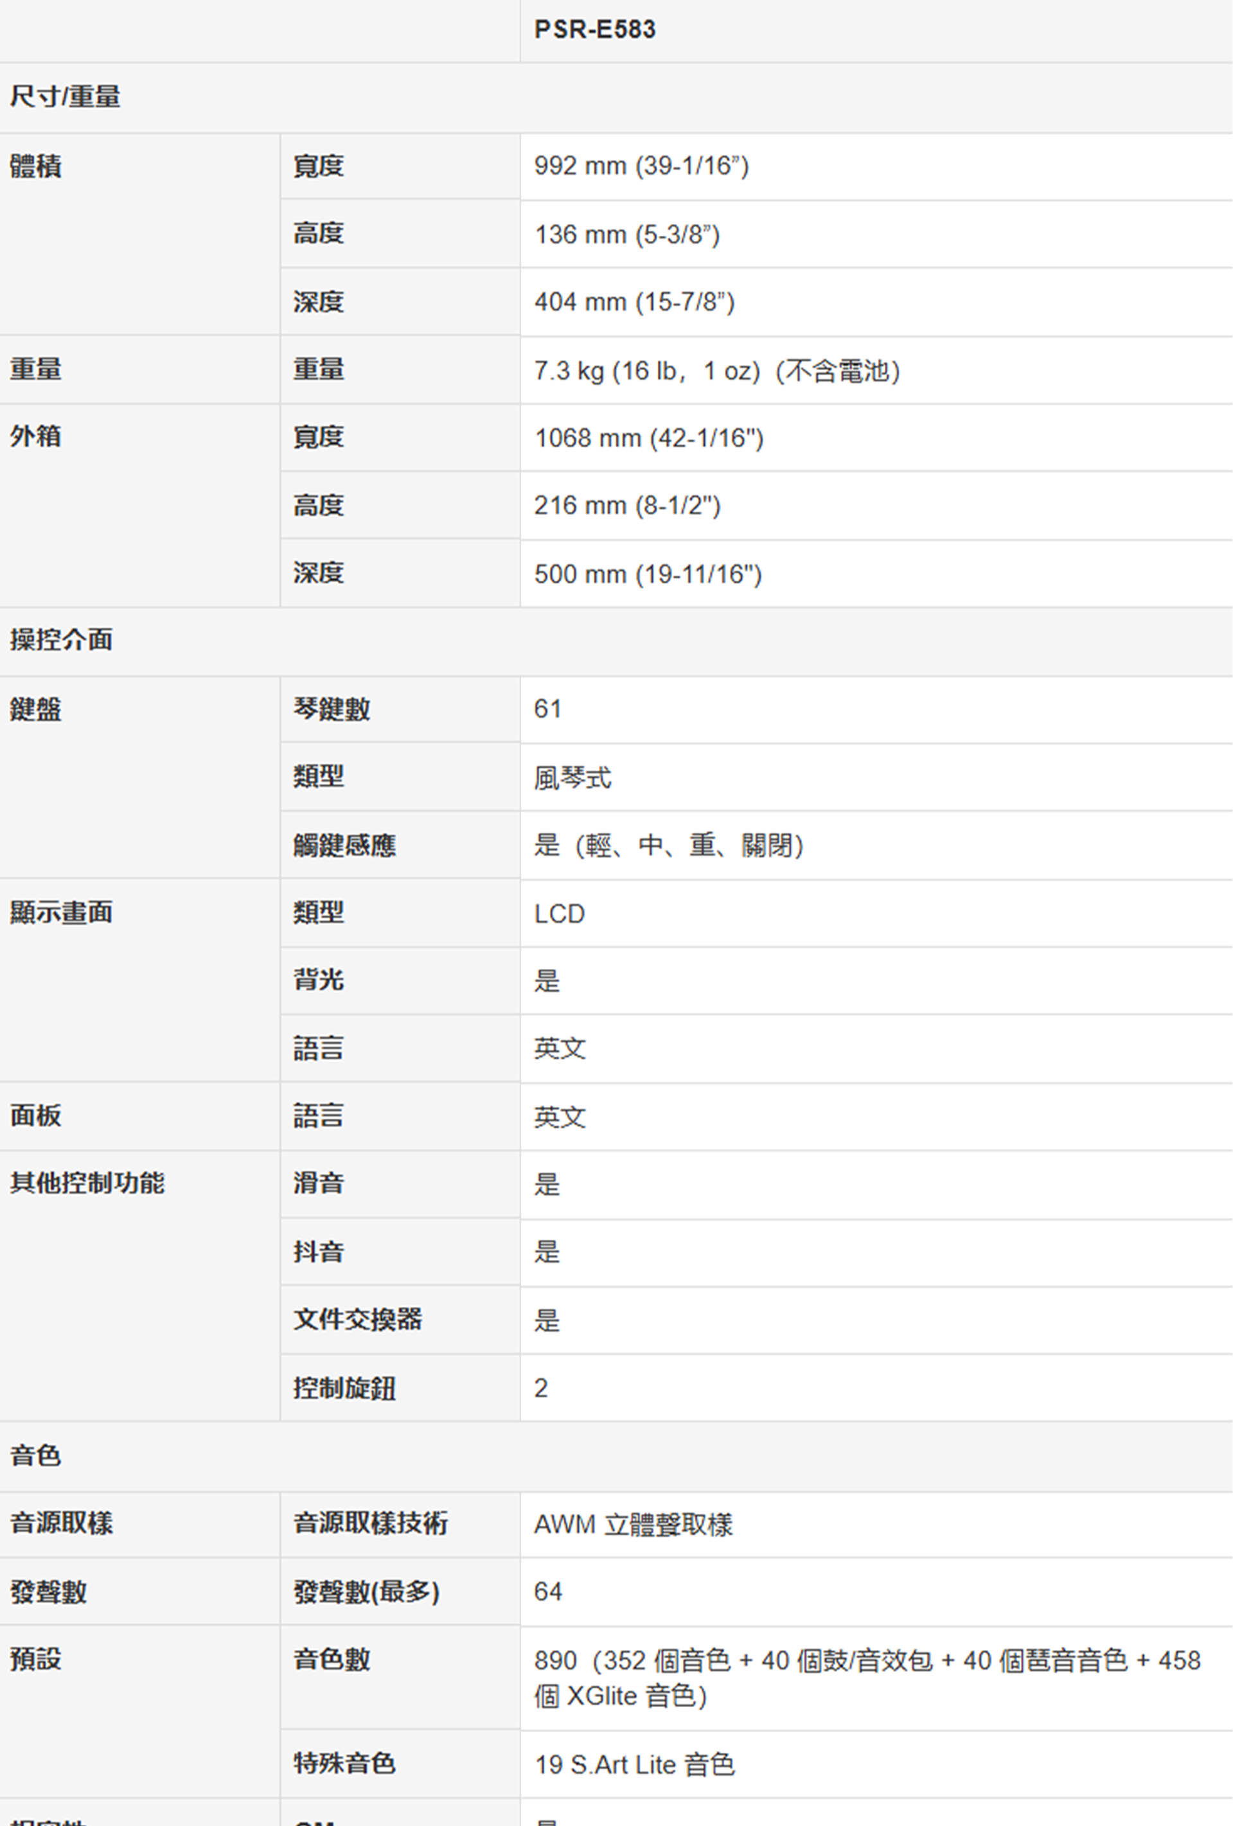Image resolution: width=1233 pixels, height=1826 pixels.
Task: Click the 琴鍵數 row label
Action: (x=331, y=709)
